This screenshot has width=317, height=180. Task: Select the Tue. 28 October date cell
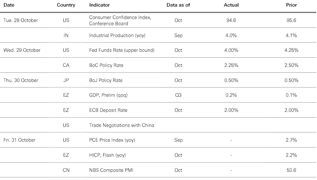click(21, 20)
